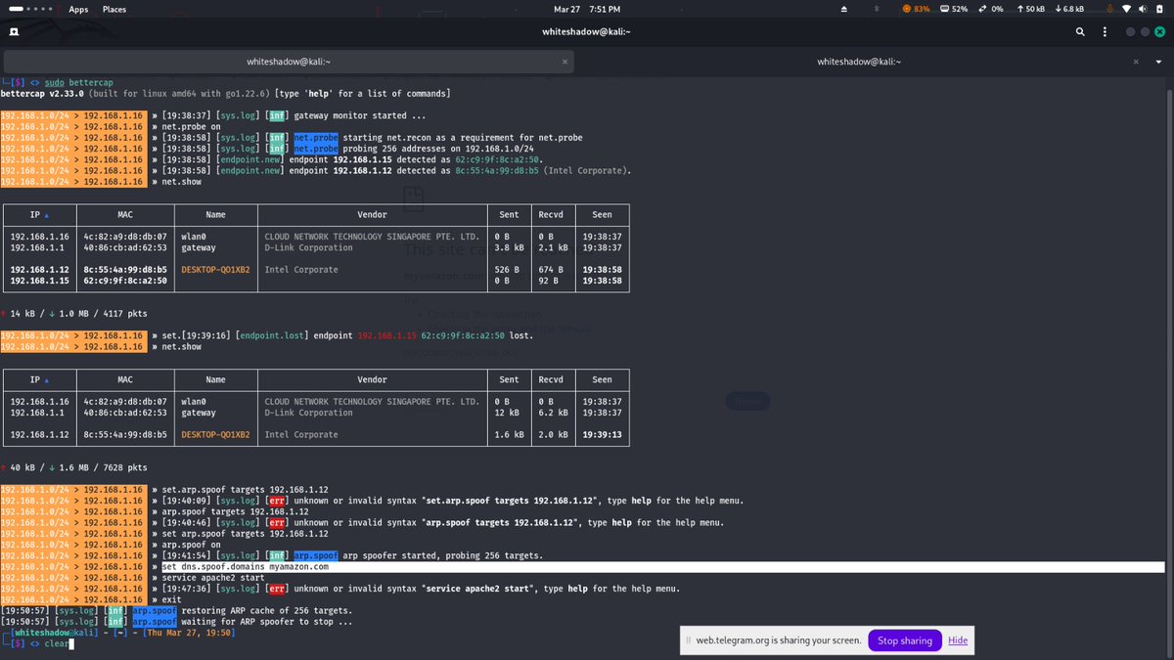Click the 'sudo bettercap' command text
The width and height of the screenshot is (1174, 660).
coord(77,83)
